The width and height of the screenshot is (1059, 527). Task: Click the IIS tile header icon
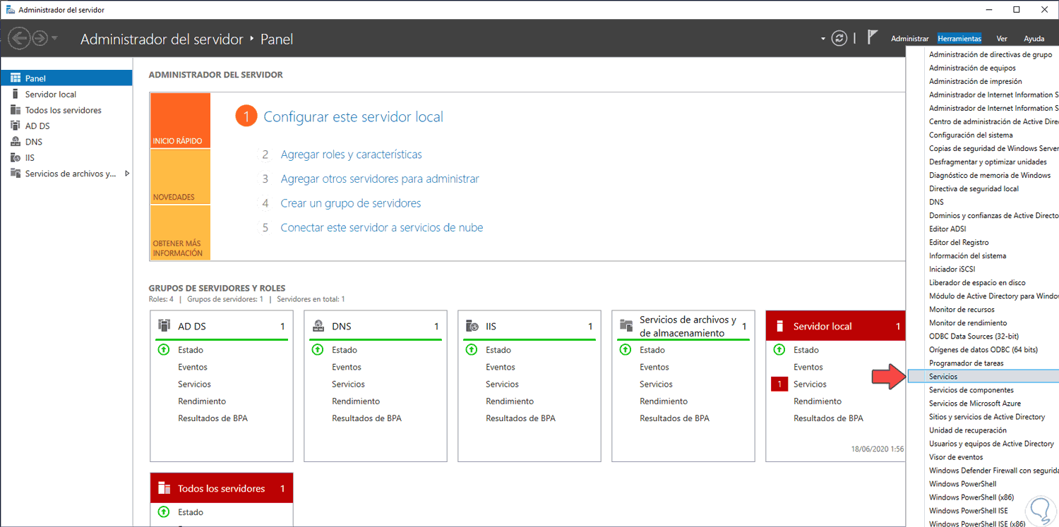(472, 326)
